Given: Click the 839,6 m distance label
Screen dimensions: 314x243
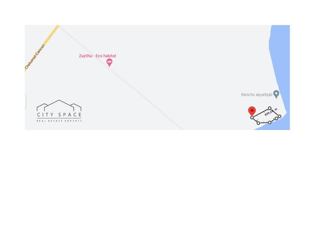Looking at the screenshot, I should click(271, 112).
